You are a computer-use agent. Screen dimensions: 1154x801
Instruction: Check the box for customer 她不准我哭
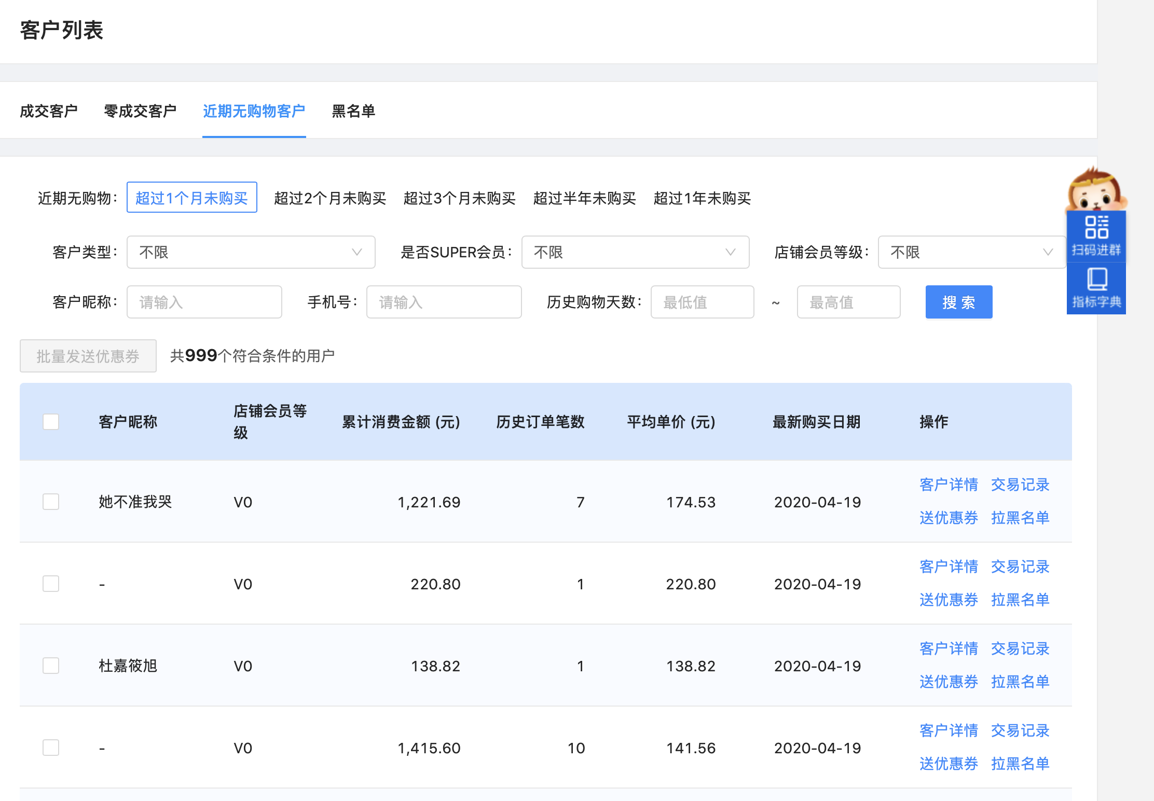click(51, 502)
